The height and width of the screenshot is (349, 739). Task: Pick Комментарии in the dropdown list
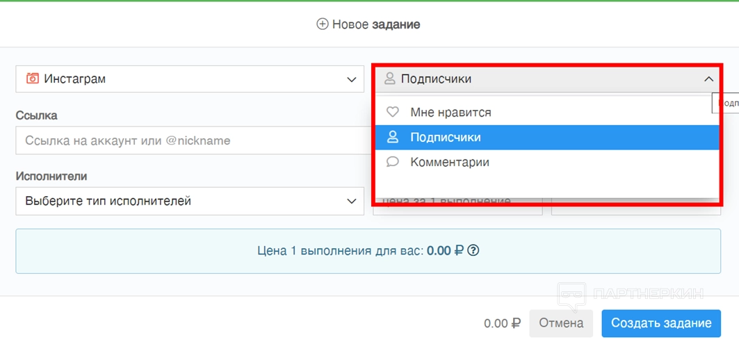pyautogui.click(x=547, y=162)
